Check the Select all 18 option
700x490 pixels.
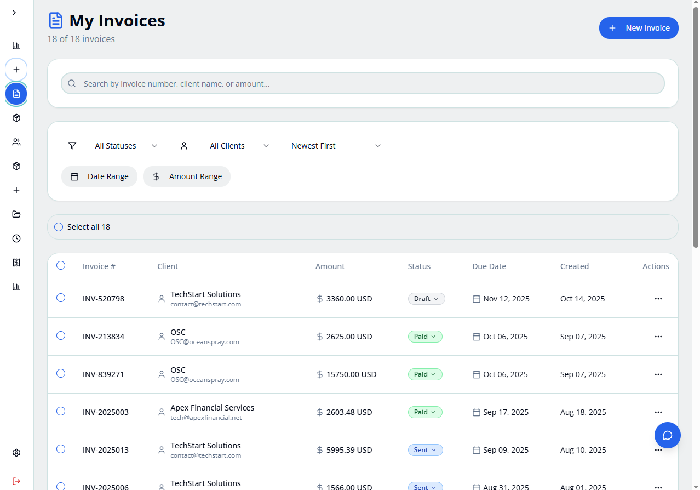coord(59,226)
